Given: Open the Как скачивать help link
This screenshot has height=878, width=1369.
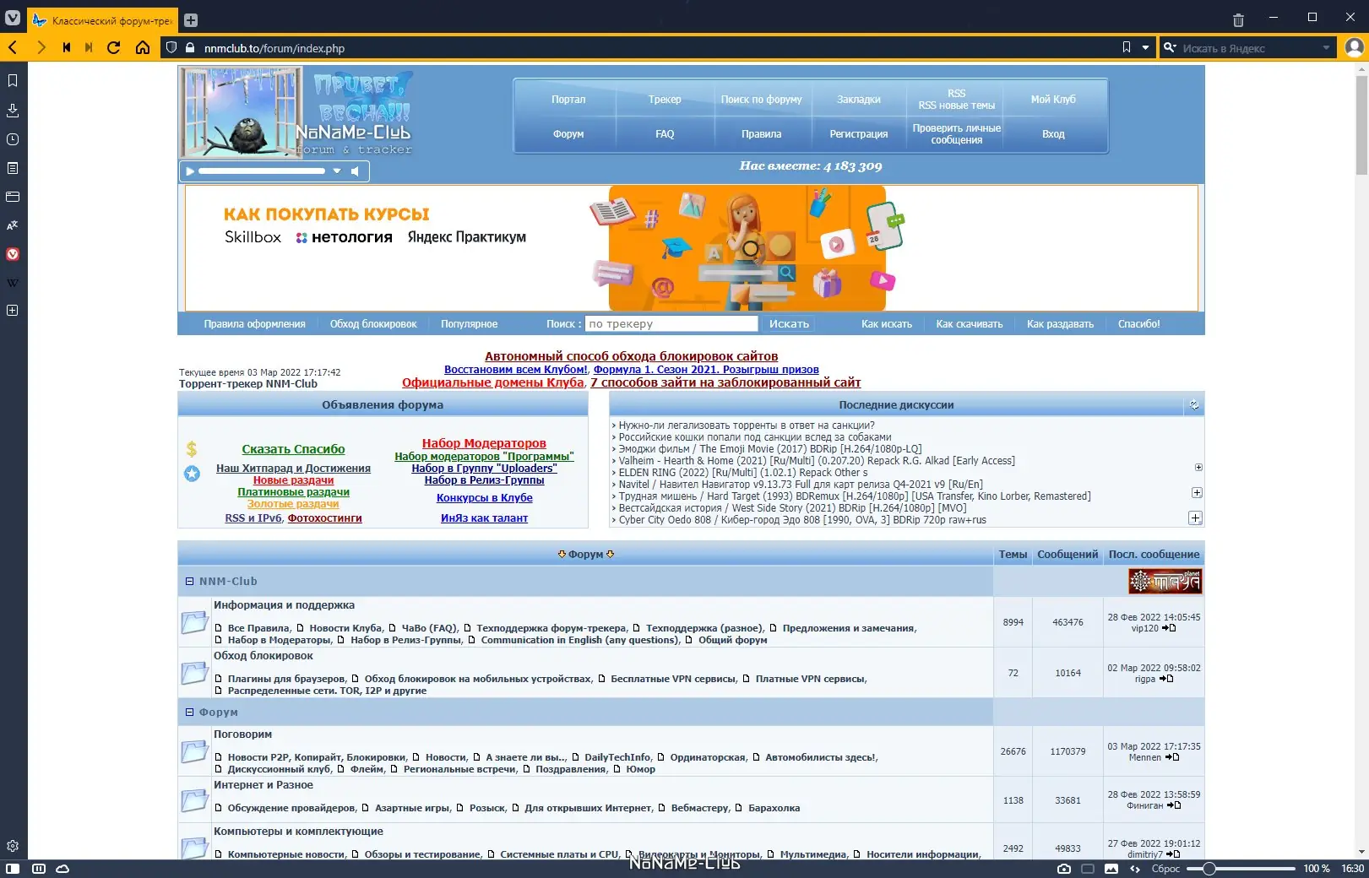Looking at the screenshot, I should pos(970,324).
